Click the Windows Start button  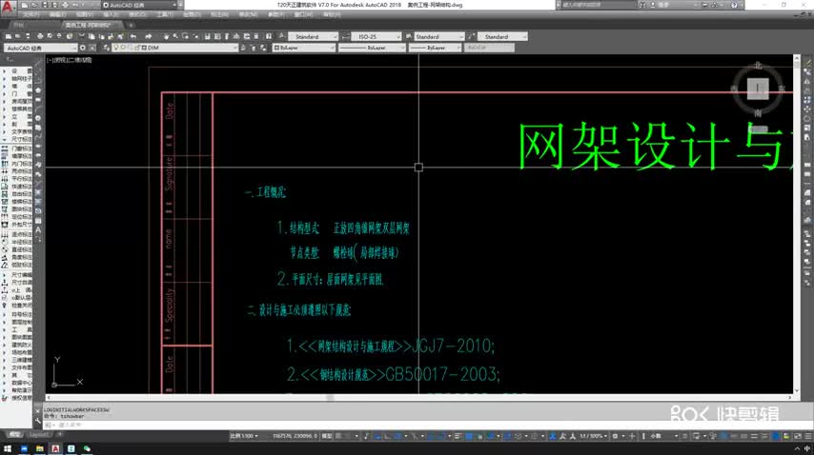click(8, 448)
